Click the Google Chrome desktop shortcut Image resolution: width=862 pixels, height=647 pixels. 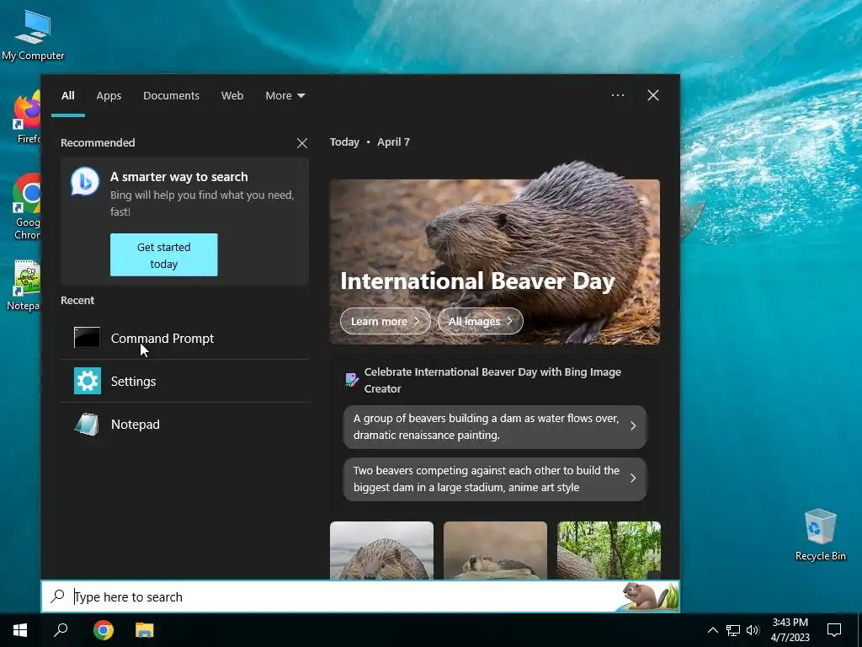point(28,206)
